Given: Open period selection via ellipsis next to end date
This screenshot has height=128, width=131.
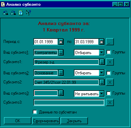Looking at the screenshot, I should [x=110, y=42].
